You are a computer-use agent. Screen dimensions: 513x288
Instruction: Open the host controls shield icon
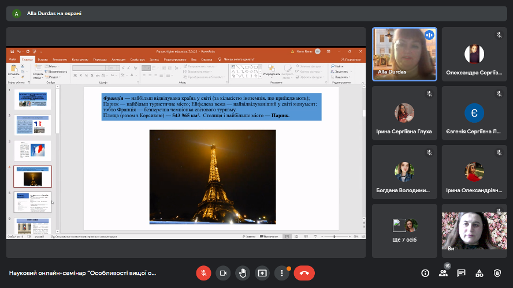tap(497, 273)
